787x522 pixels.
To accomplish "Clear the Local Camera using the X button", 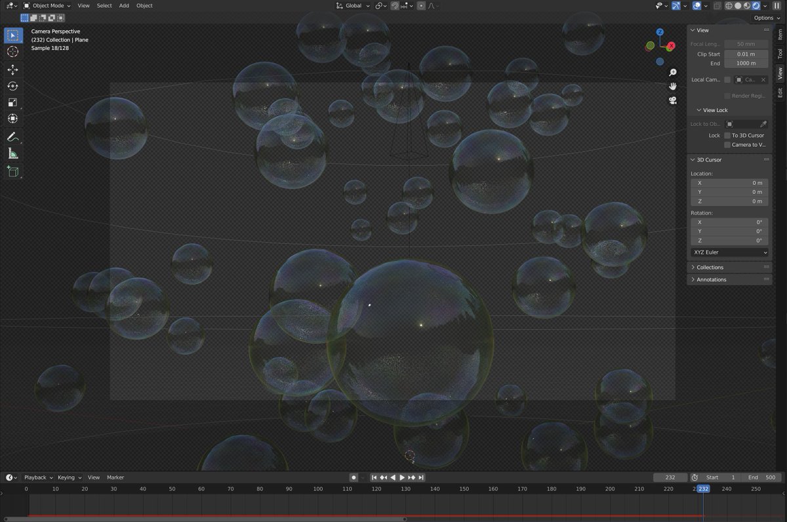I will 764,79.
